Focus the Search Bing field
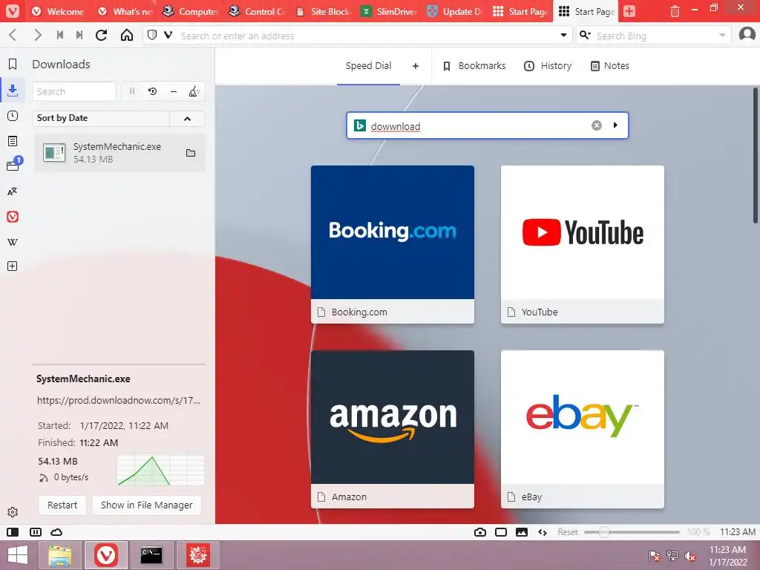The width and height of the screenshot is (760, 570). pyautogui.click(x=655, y=35)
